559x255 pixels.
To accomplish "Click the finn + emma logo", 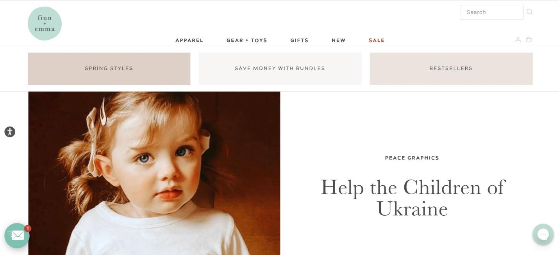I will [x=45, y=23].
